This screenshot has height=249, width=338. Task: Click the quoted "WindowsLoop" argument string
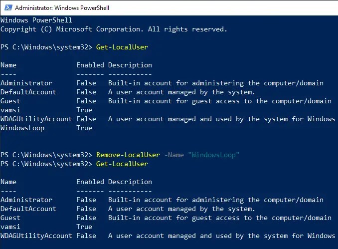pyautogui.click(x=214, y=155)
